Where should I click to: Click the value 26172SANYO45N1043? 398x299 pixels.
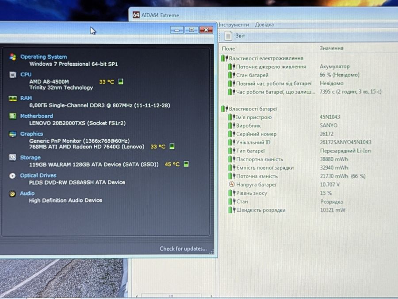click(345, 142)
